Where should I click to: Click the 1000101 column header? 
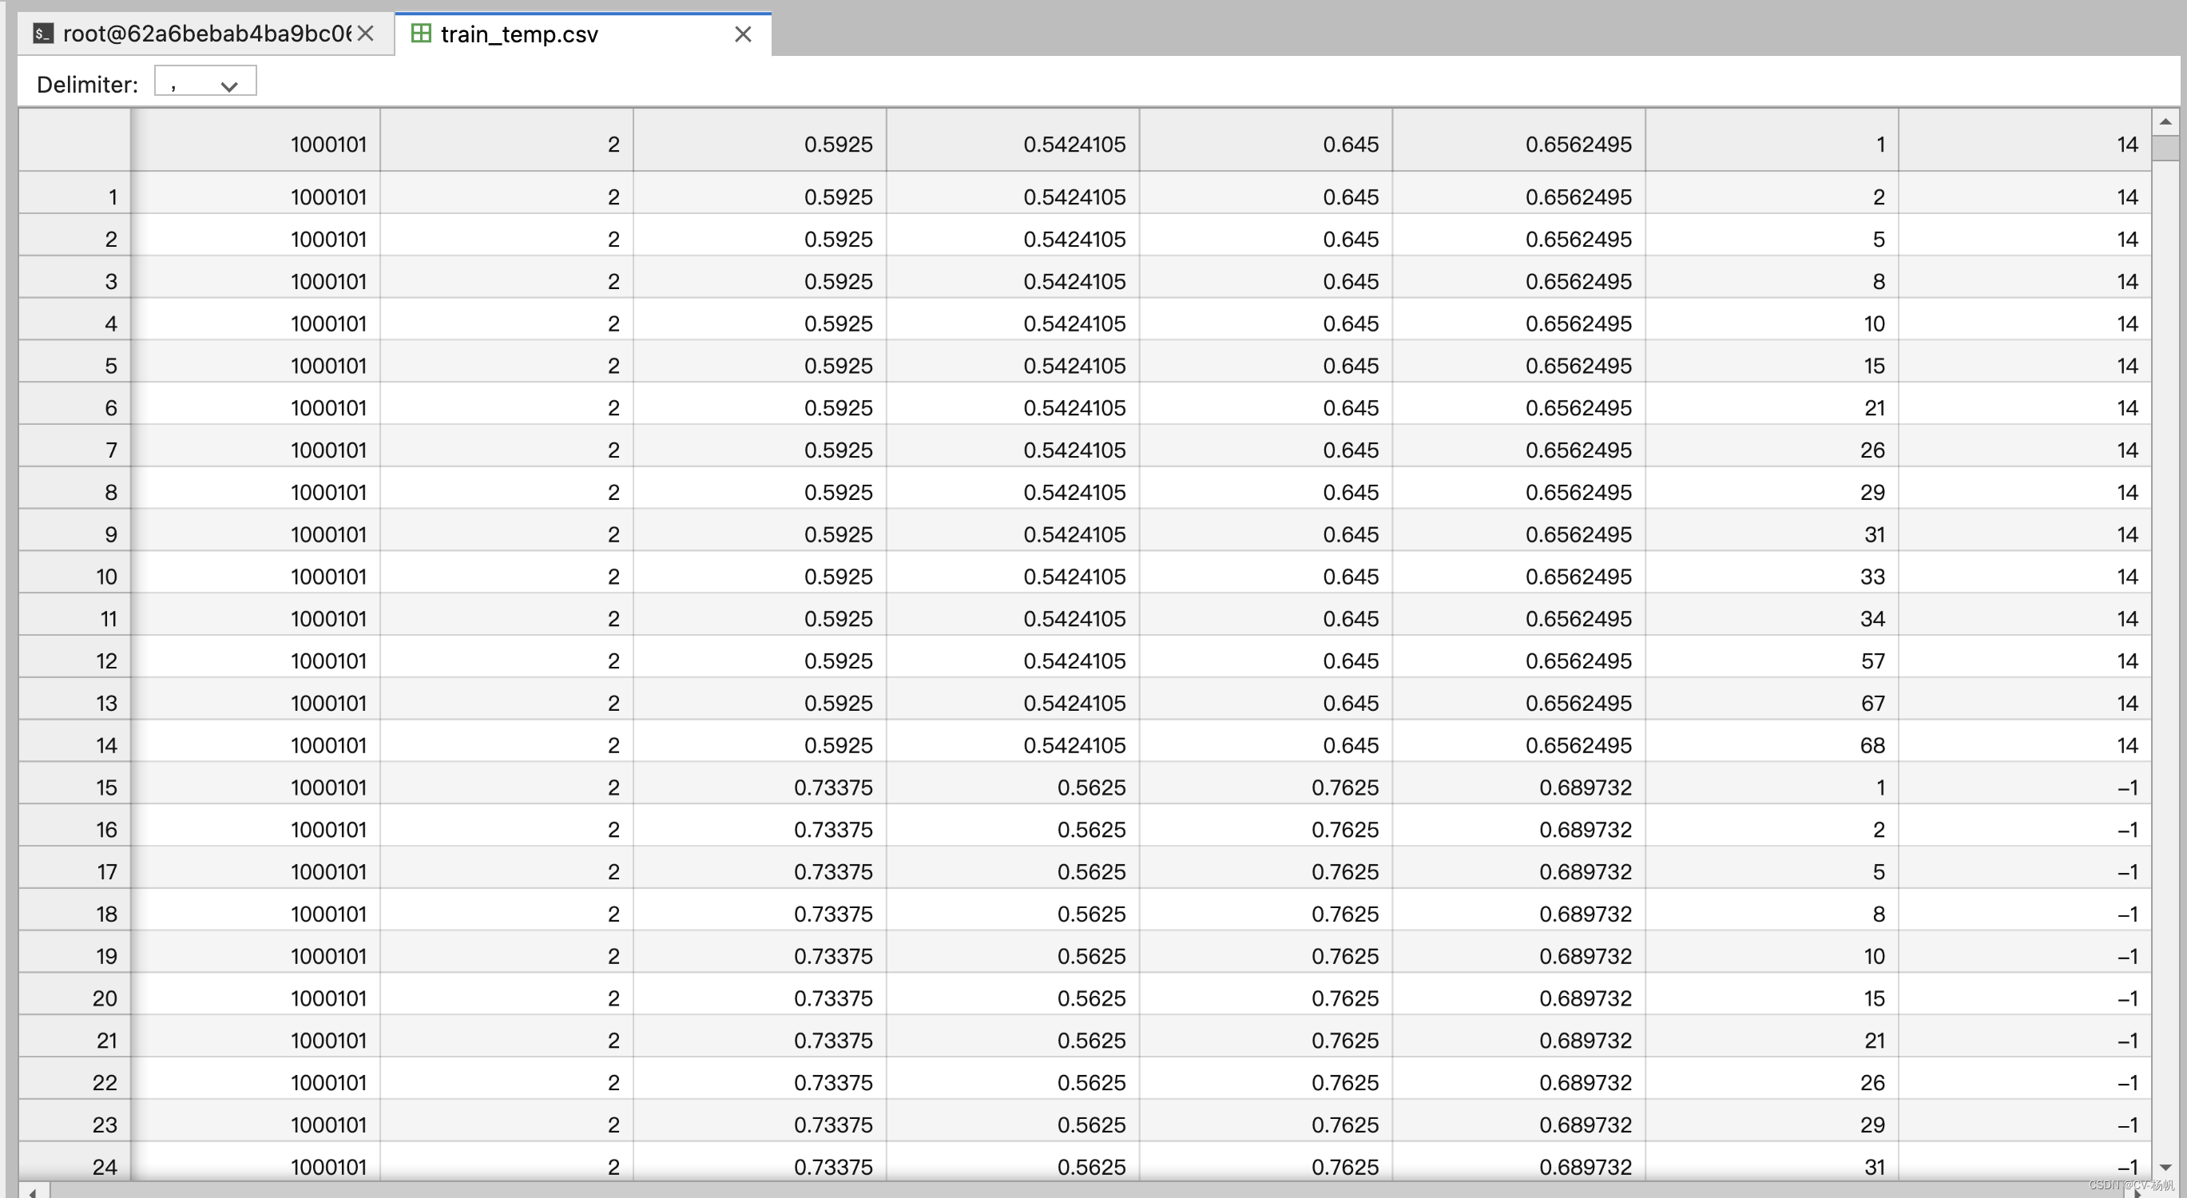(x=255, y=144)
